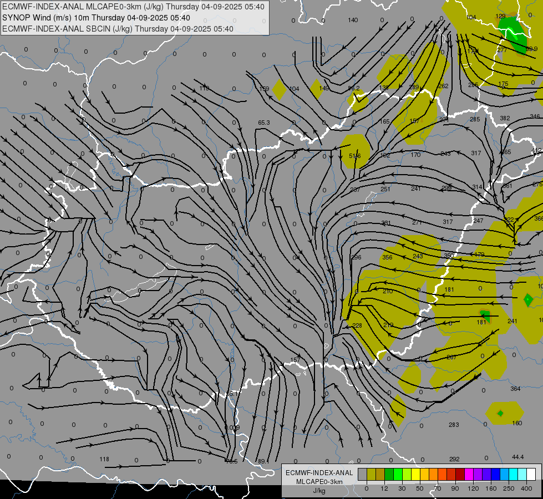Screen dimensions: 543x499
Task: Click the map value 331
Action: point(386,223)
